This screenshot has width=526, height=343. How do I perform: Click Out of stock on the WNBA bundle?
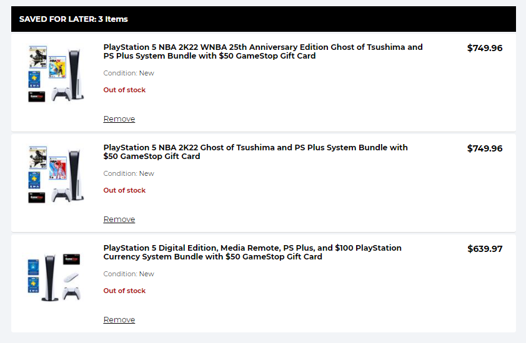click(124, 90)
